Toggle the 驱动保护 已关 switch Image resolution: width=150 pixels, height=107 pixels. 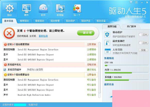[143, 35]
